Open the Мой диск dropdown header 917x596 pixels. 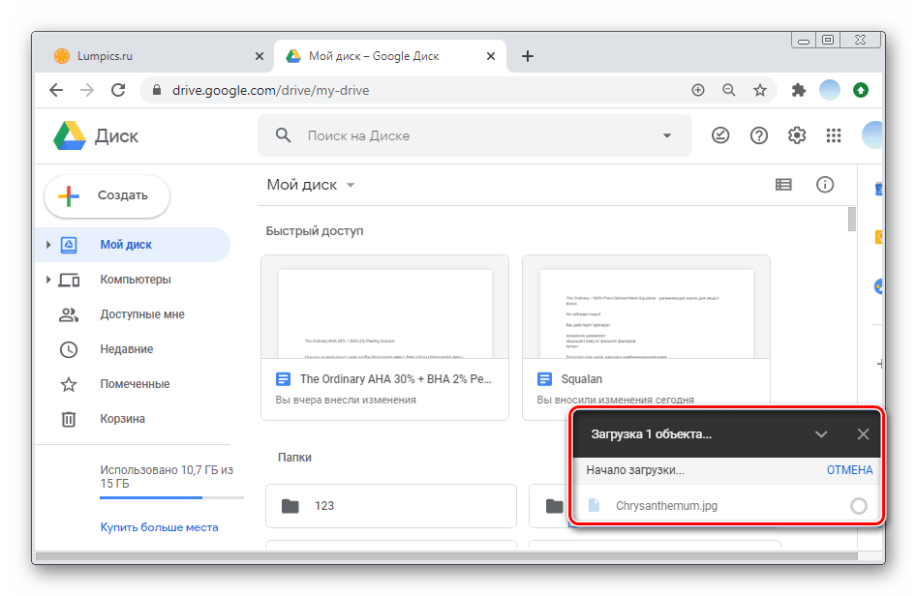click(x=311, y=185)
